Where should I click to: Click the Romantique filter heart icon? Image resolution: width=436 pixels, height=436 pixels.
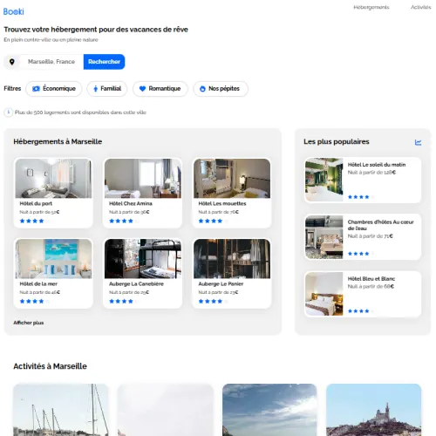[142, 89]
